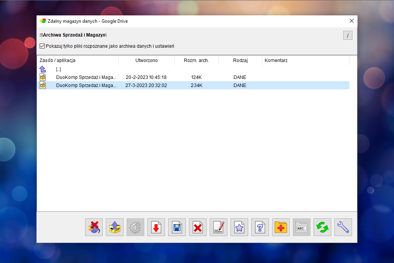The image size is (394, 263).
Task: Click the document with pencil edit icon
Action: [219, 227]
